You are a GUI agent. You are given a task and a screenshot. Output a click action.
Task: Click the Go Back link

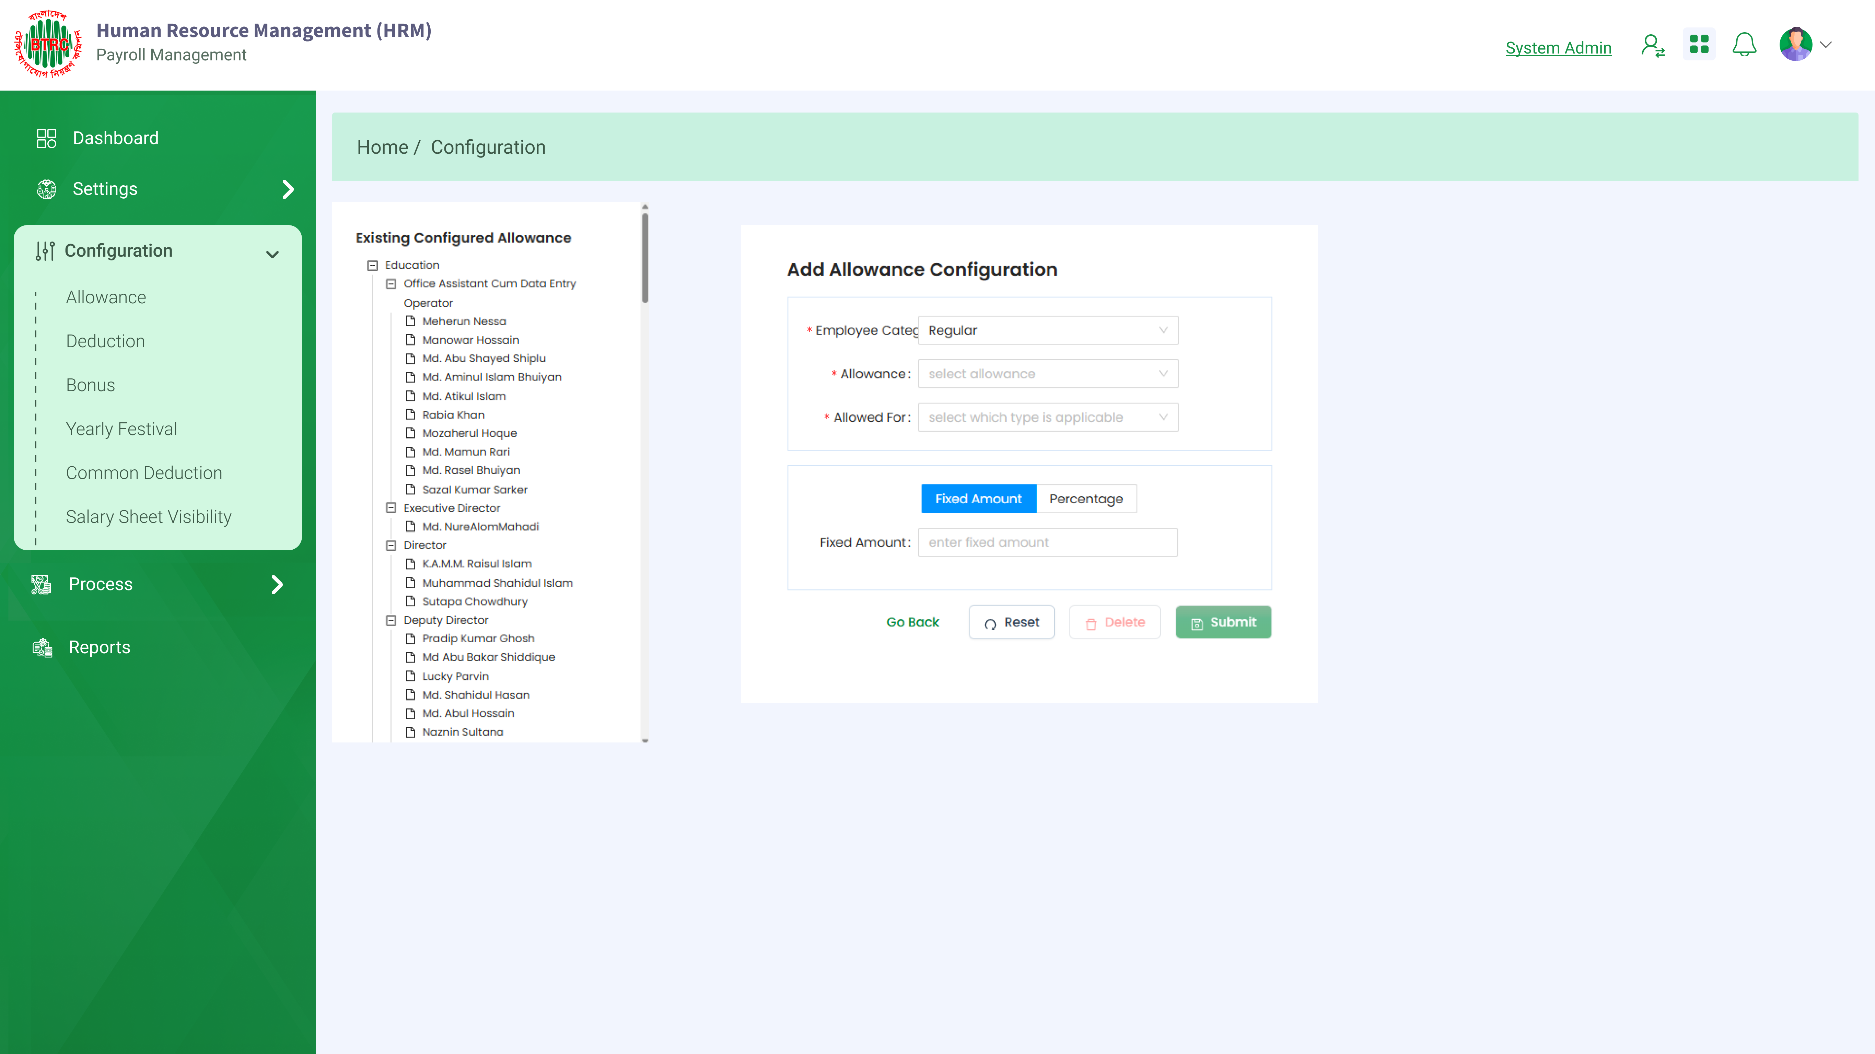[912, 622]
